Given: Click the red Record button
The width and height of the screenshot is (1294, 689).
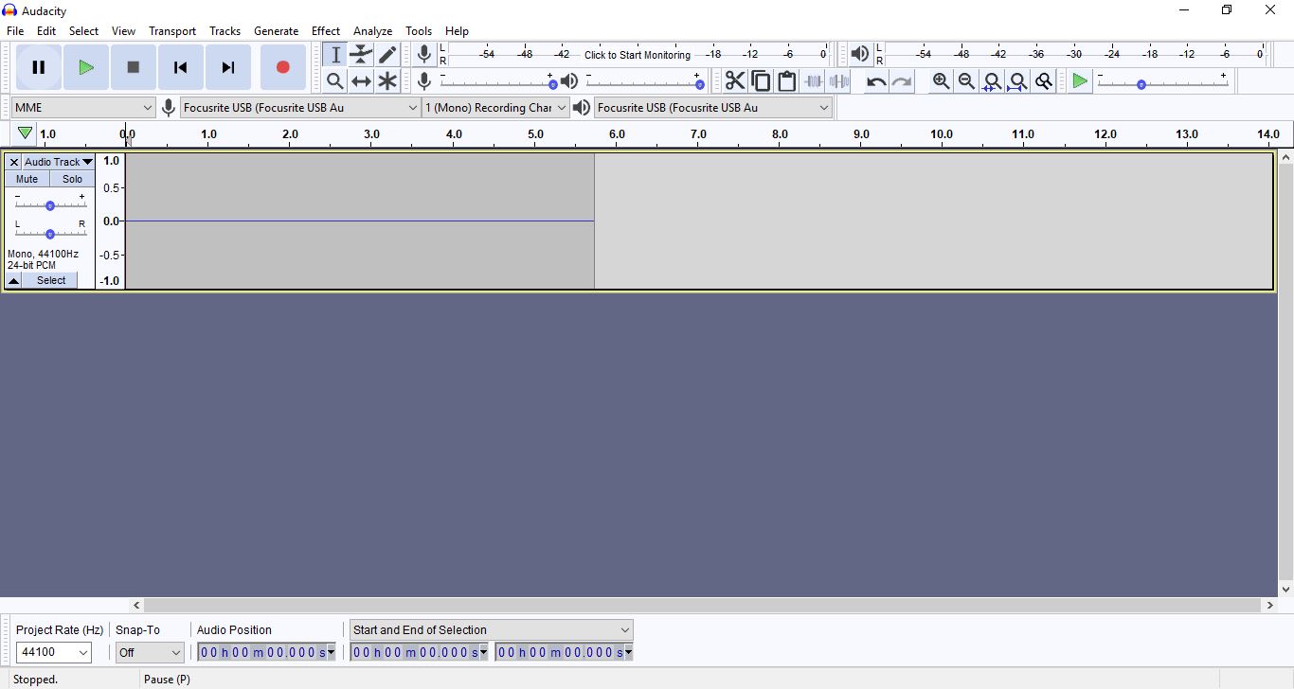Looking at the screenshot, I should coord(282,67).
